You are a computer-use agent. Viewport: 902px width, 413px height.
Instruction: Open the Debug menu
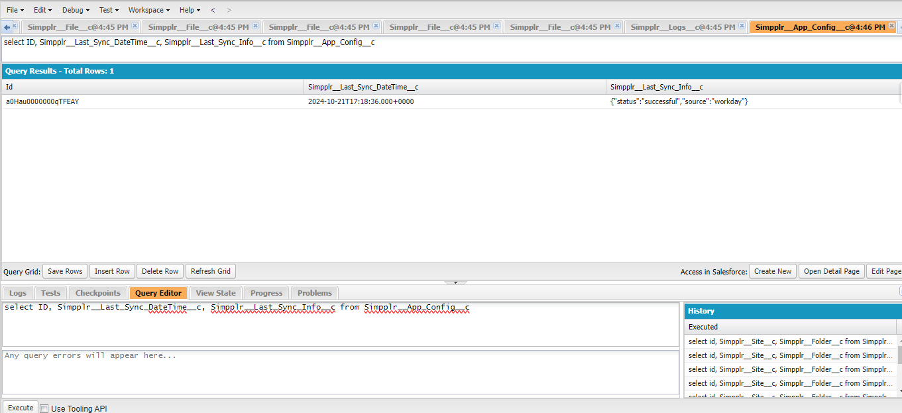[77, 10]
